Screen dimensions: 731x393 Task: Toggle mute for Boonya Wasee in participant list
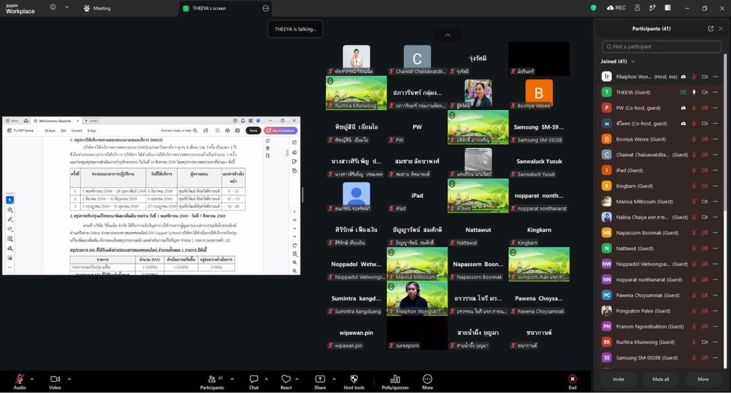click(x=694, y=139)
